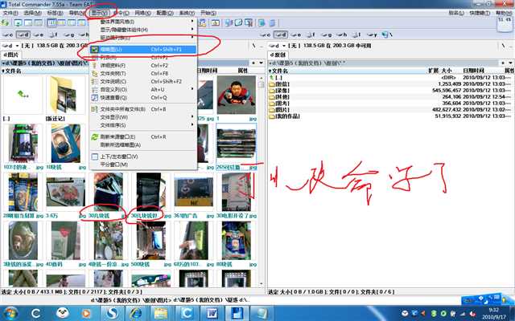
Task: Switch right panel to drive f
Action: (311, 35)
